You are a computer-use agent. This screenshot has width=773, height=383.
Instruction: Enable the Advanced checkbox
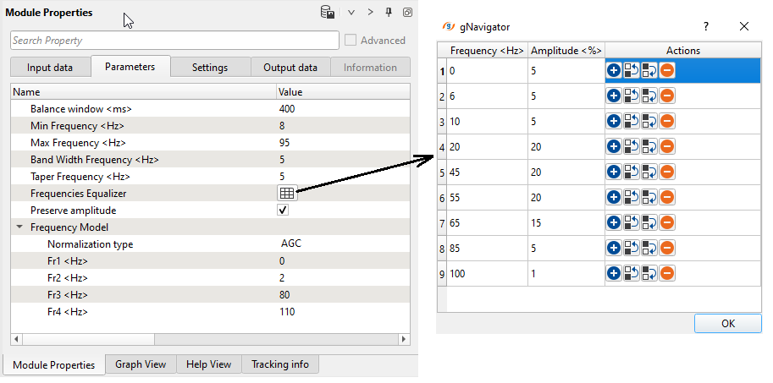[x=351, y=40]
